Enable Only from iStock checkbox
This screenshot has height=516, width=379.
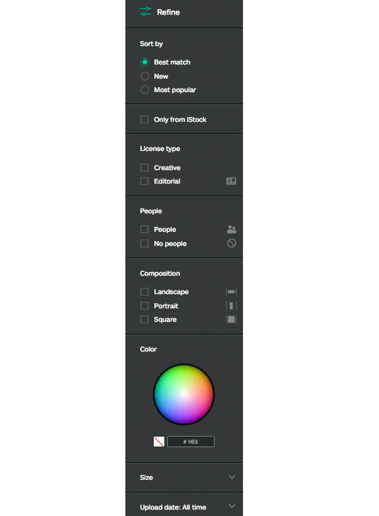point(145,120)
